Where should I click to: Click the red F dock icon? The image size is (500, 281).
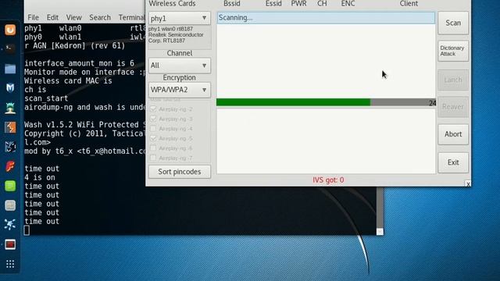pyautogui.click(x=10, y=166)
